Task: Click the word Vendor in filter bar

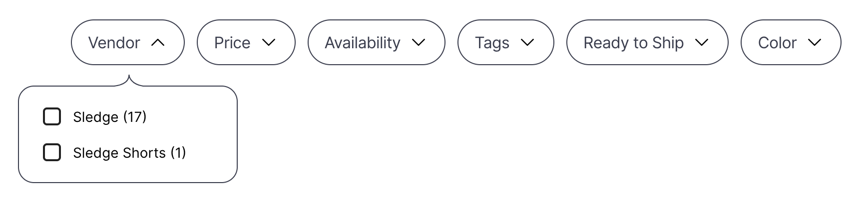Action: [114, 43]
